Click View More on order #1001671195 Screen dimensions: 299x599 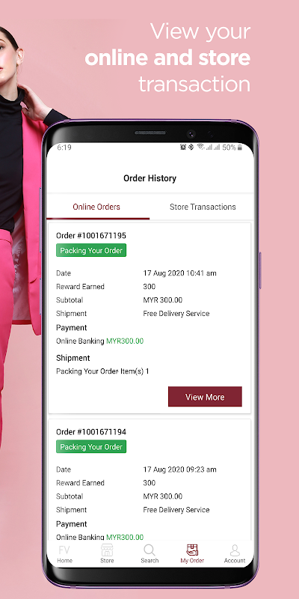(x=205, y=397)
